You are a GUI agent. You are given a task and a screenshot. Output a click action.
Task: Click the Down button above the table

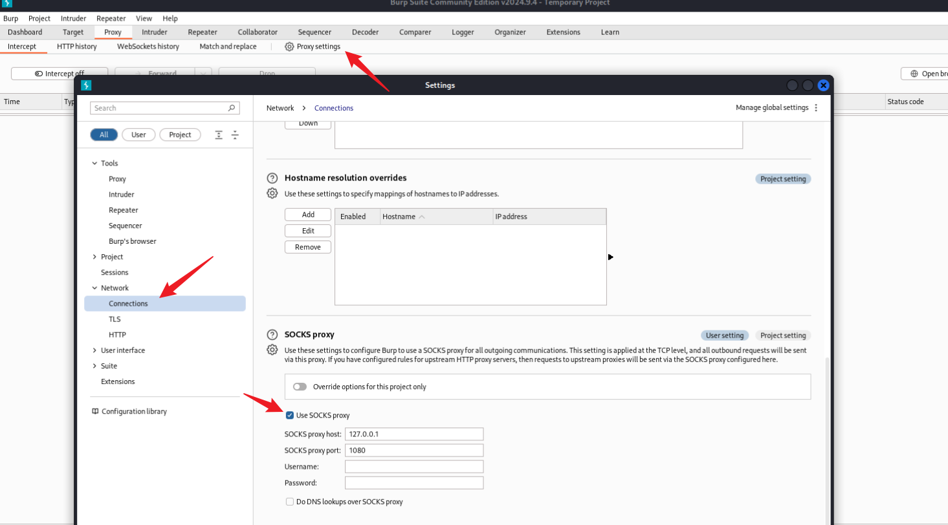click(308, 123)
